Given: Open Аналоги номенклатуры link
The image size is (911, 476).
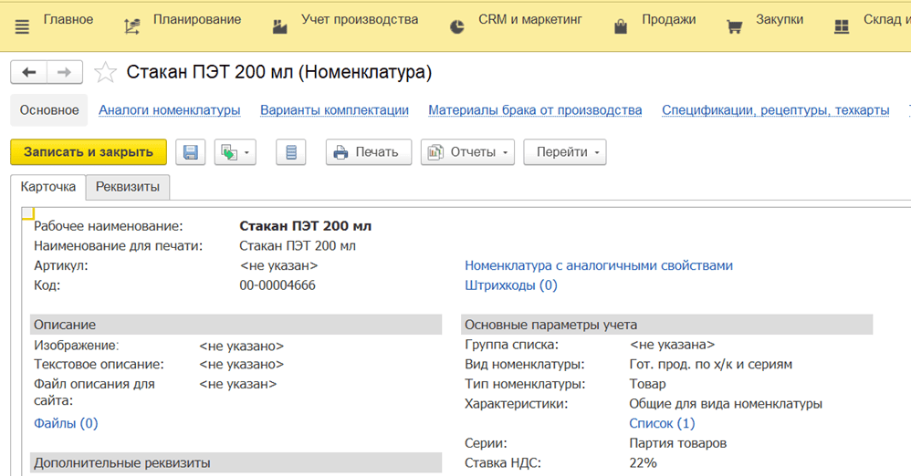Looking at the screenshot, I should pos(170,110).
